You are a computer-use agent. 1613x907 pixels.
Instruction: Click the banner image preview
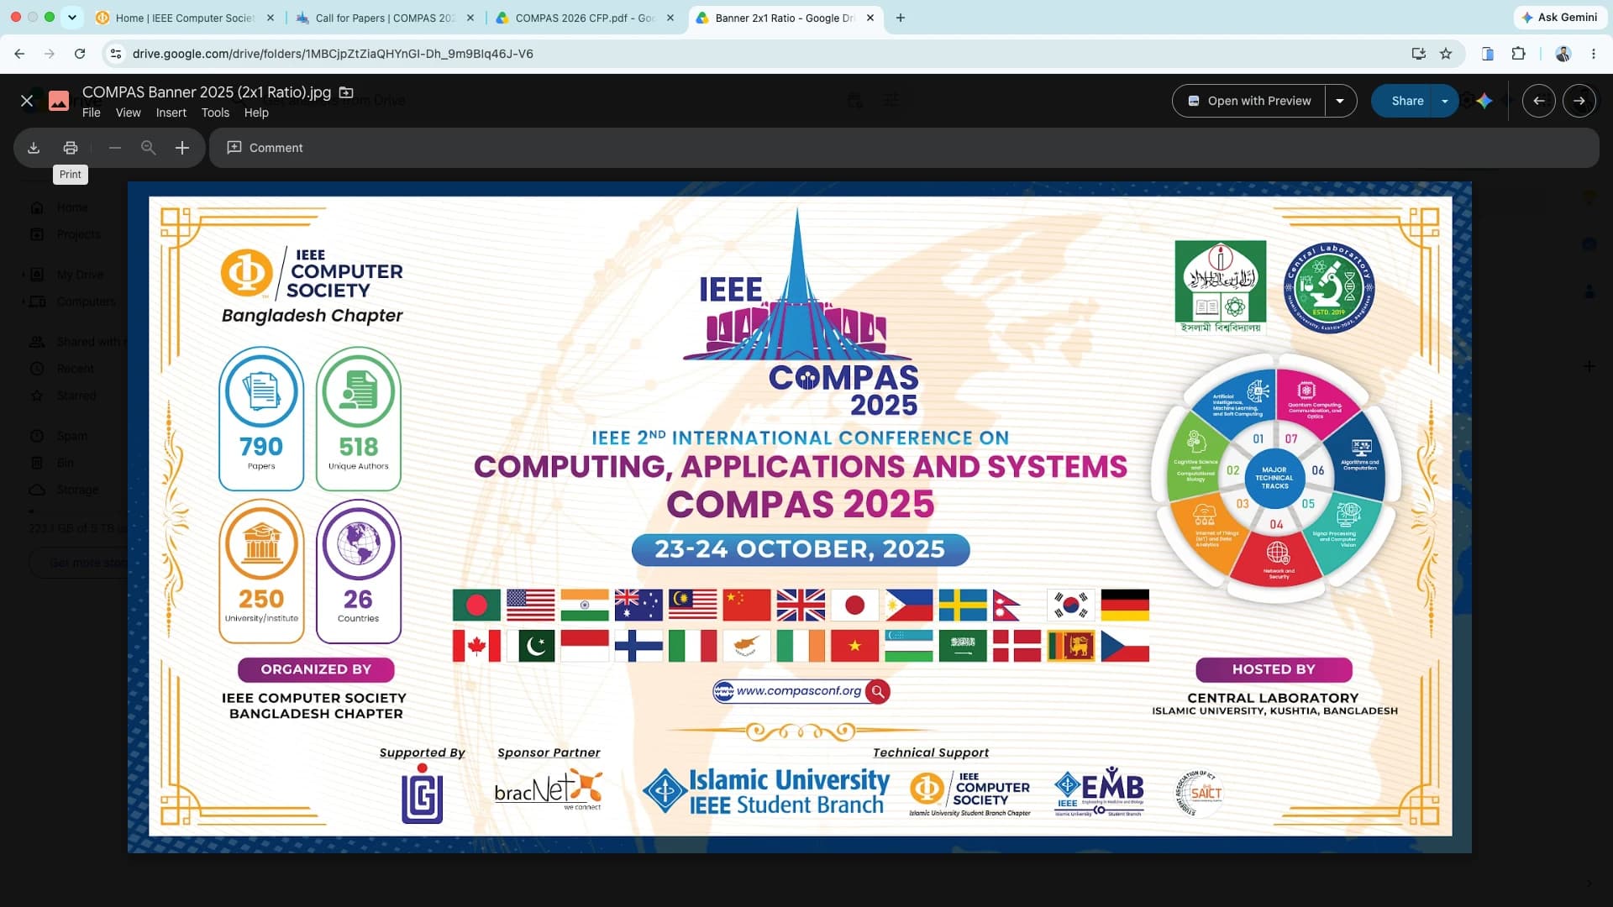(800, 516)
